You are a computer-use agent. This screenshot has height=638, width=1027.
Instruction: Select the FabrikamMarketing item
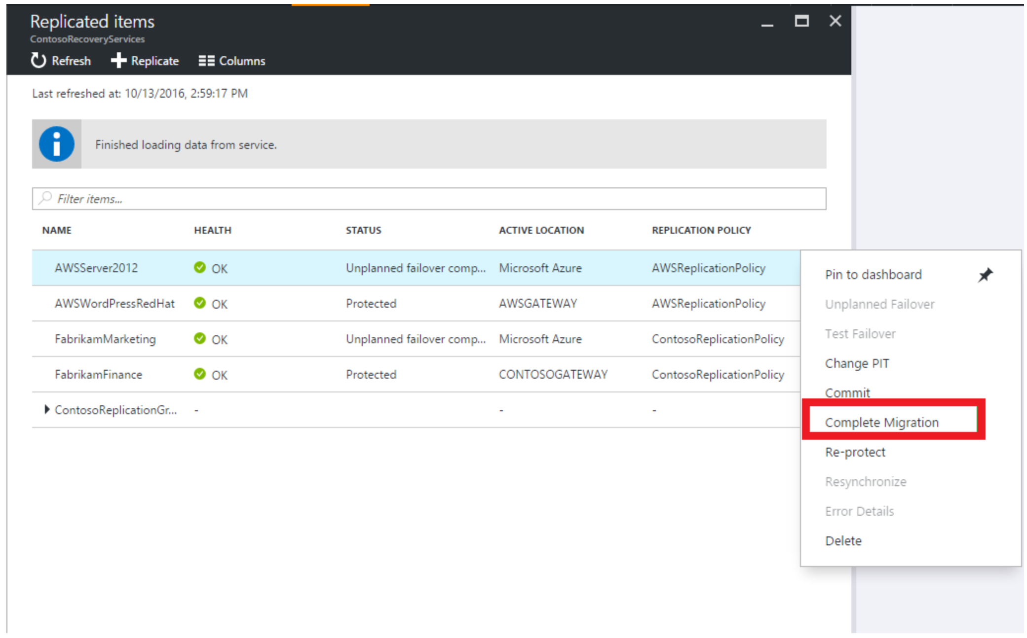tap(105, 339)
